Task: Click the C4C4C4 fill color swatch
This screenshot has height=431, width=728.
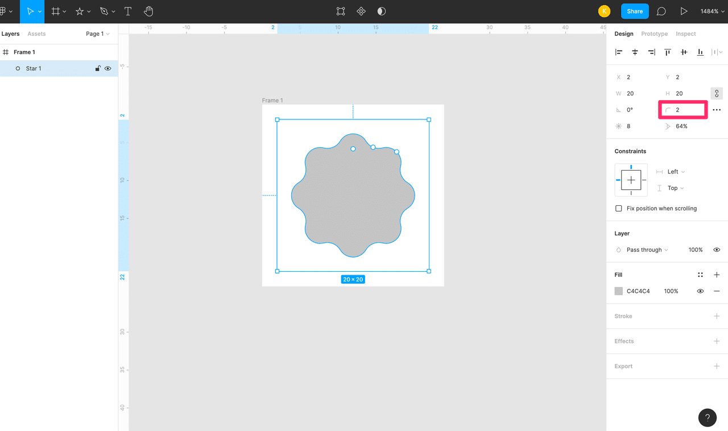Action: (x=619, y=291)
